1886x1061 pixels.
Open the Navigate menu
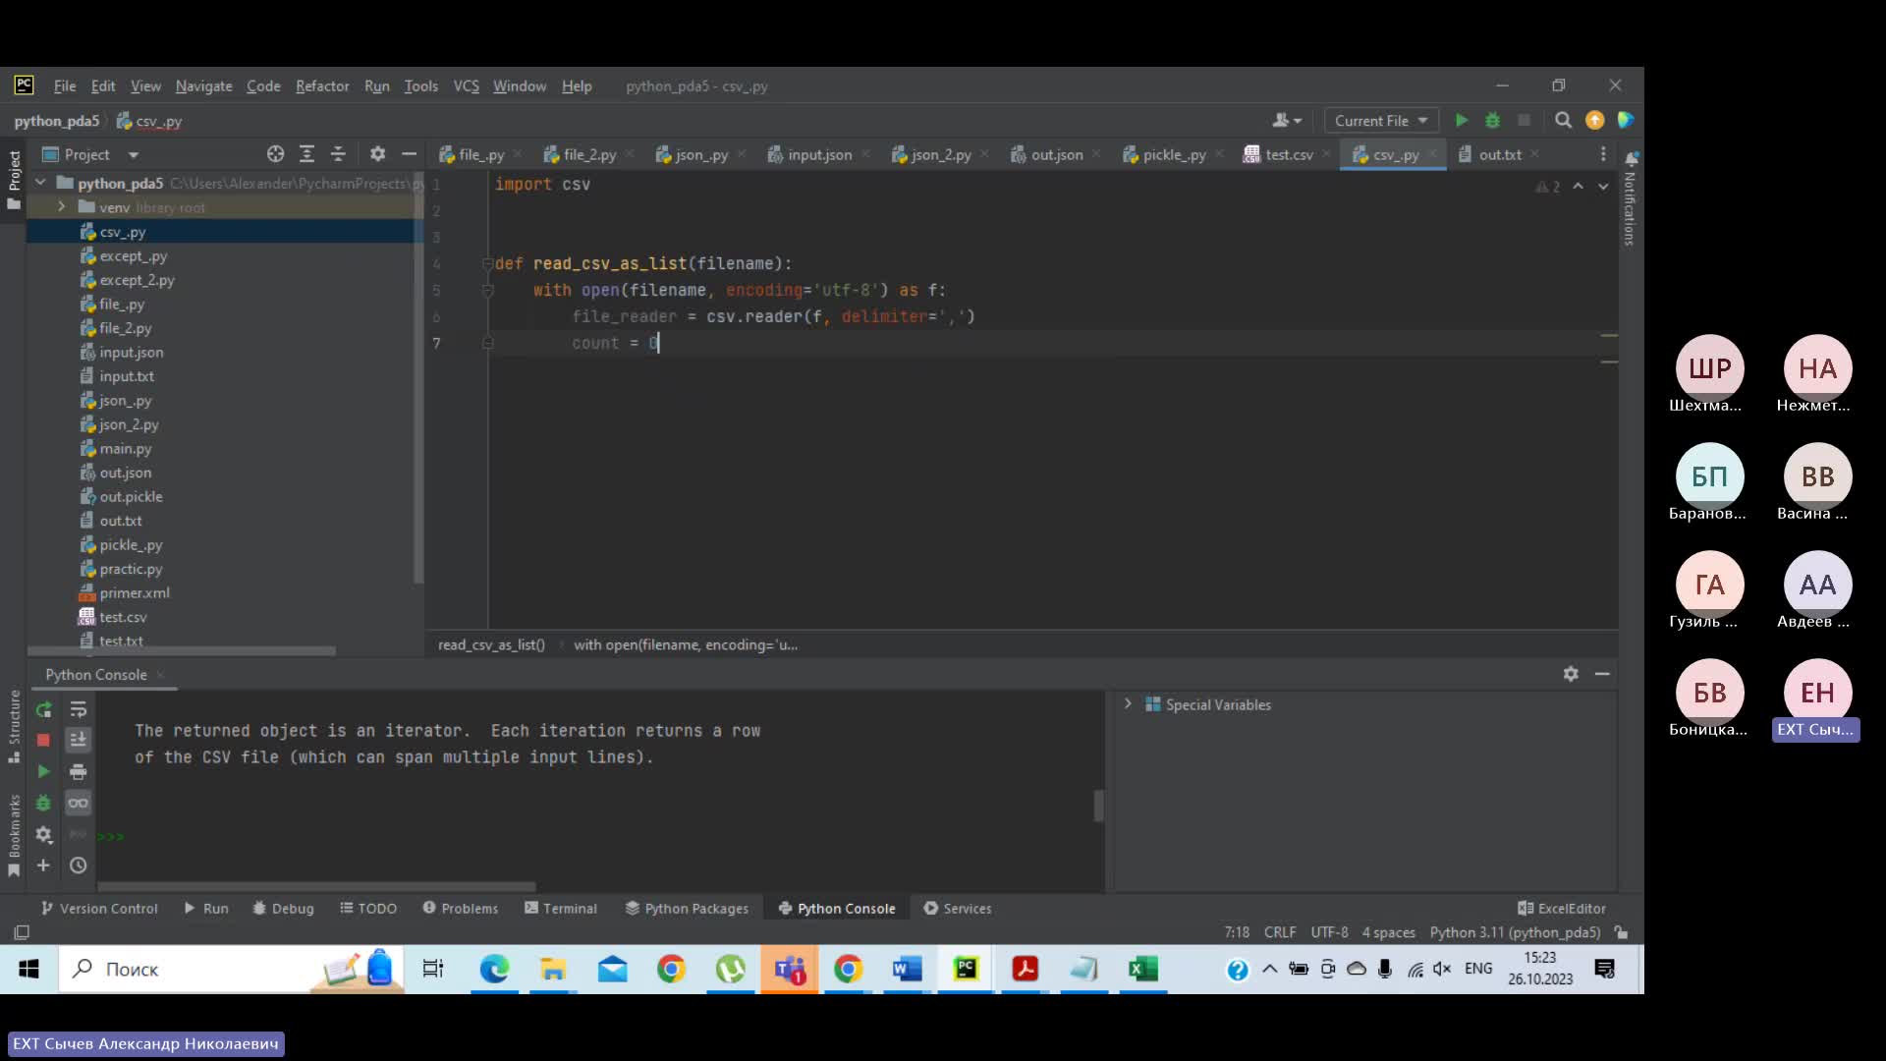[x=203, y=85]
